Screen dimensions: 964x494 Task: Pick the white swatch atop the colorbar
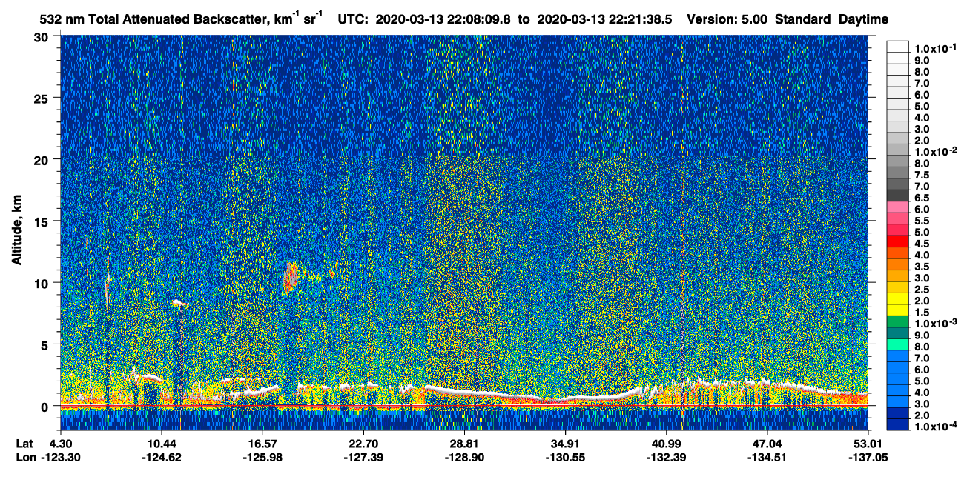coord(897,47)
